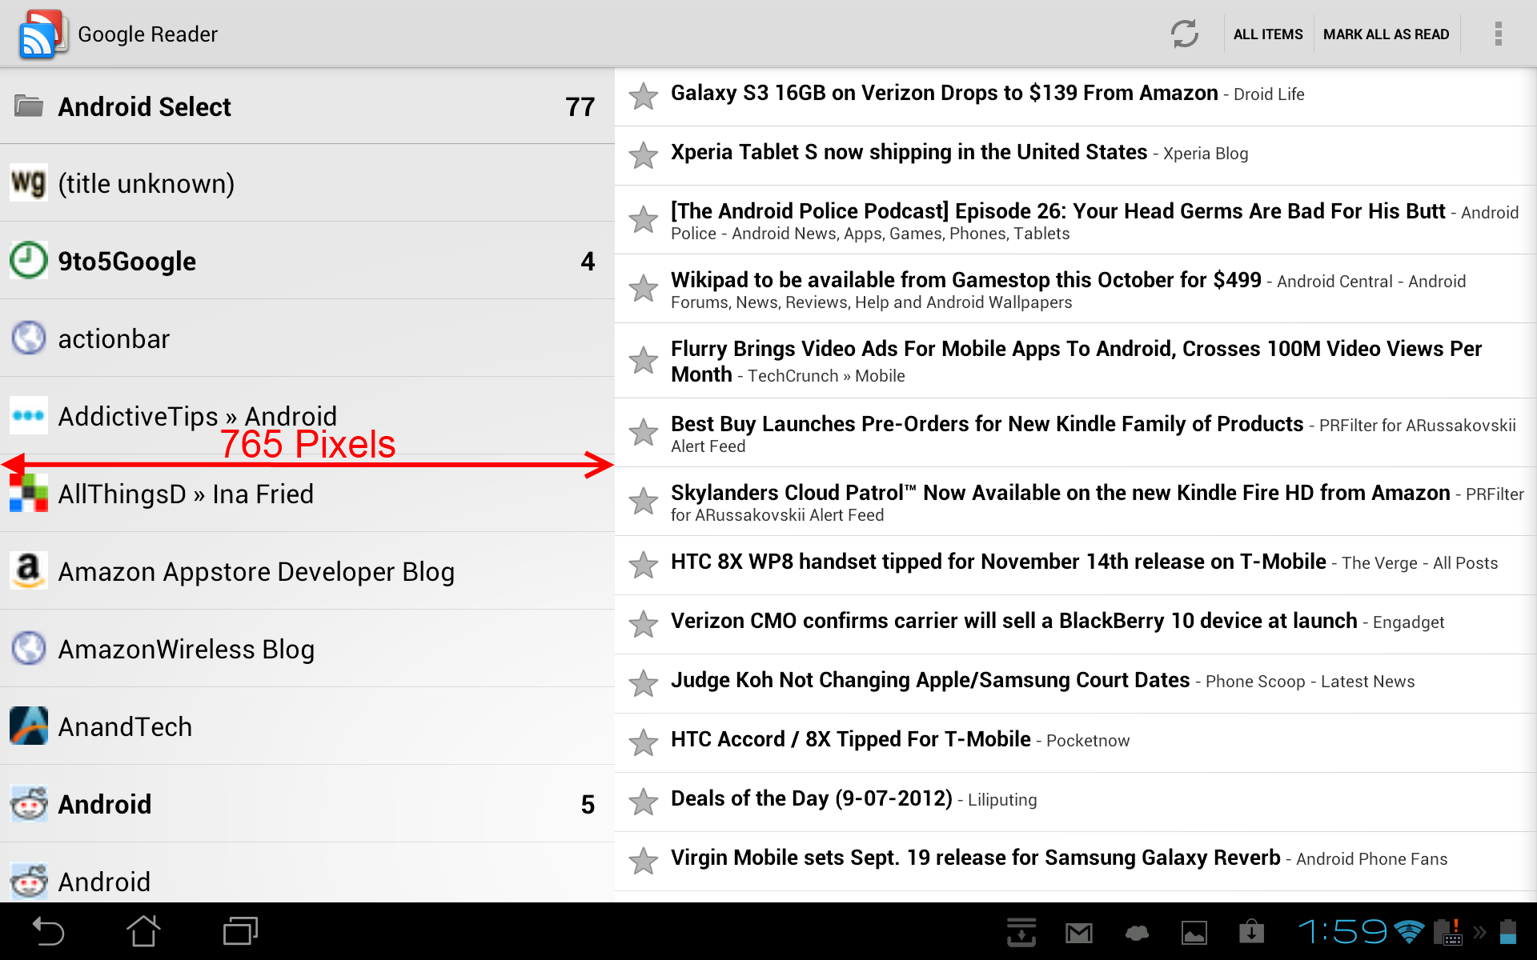Viewport: 1537px width, 960px height.
Task: Star the Judge Koh article
Action: coord(644,683)
